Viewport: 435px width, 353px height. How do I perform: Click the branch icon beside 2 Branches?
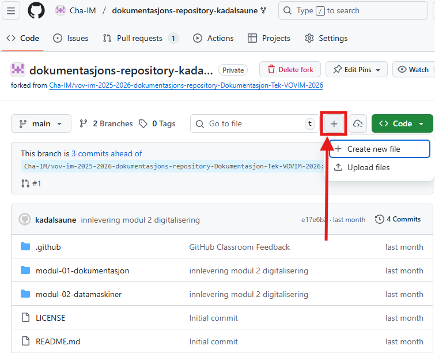click(x=83, y=123)
